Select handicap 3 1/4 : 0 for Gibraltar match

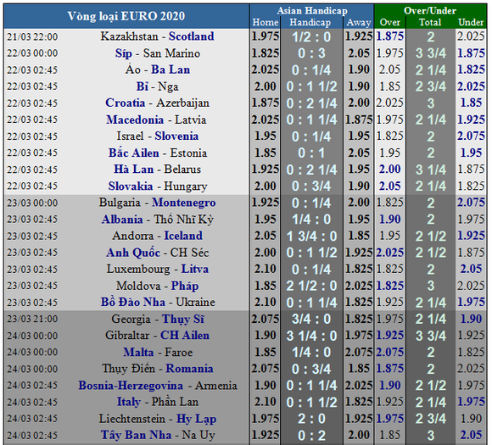[311, 336]
